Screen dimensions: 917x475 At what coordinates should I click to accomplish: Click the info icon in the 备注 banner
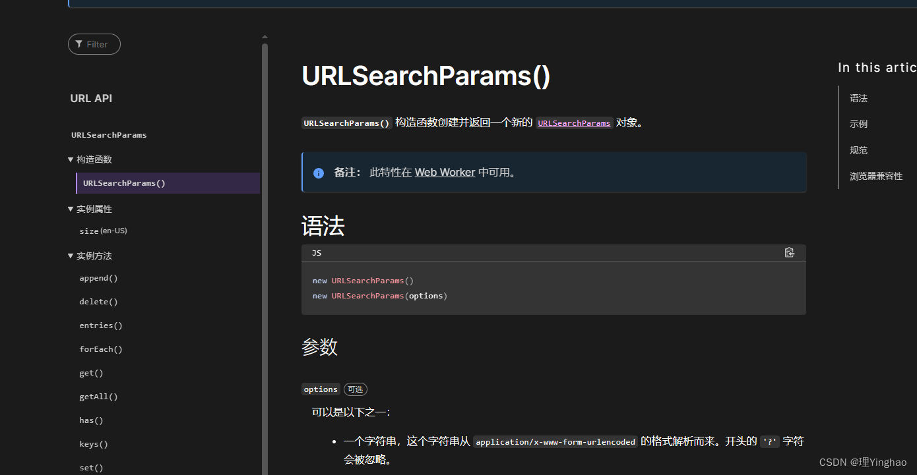319,173
